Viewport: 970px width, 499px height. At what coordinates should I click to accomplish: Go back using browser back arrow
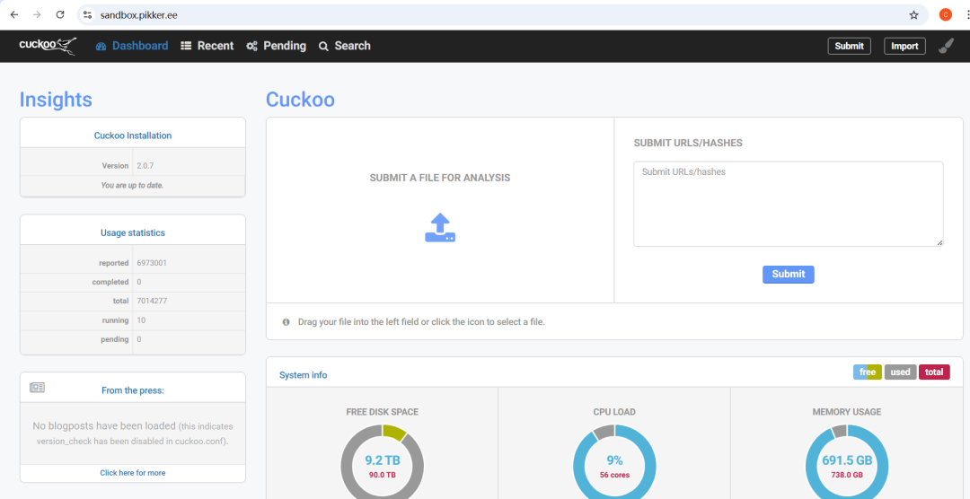(x=14, y=15)
